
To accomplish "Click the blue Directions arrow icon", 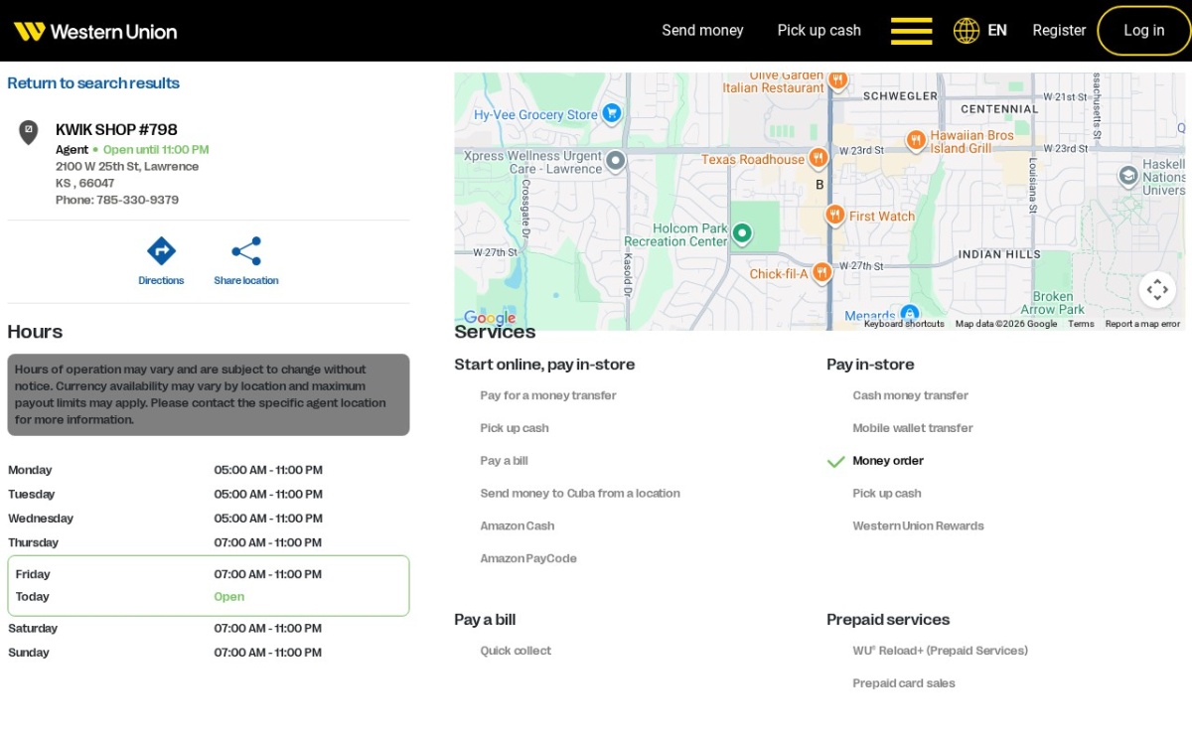I will pos(161,250).
